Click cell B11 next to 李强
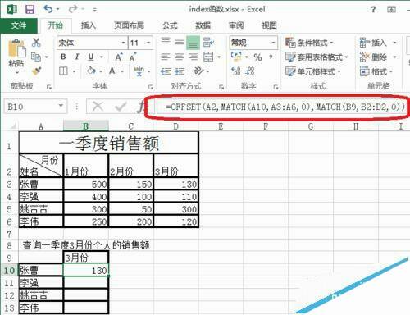 86,282
